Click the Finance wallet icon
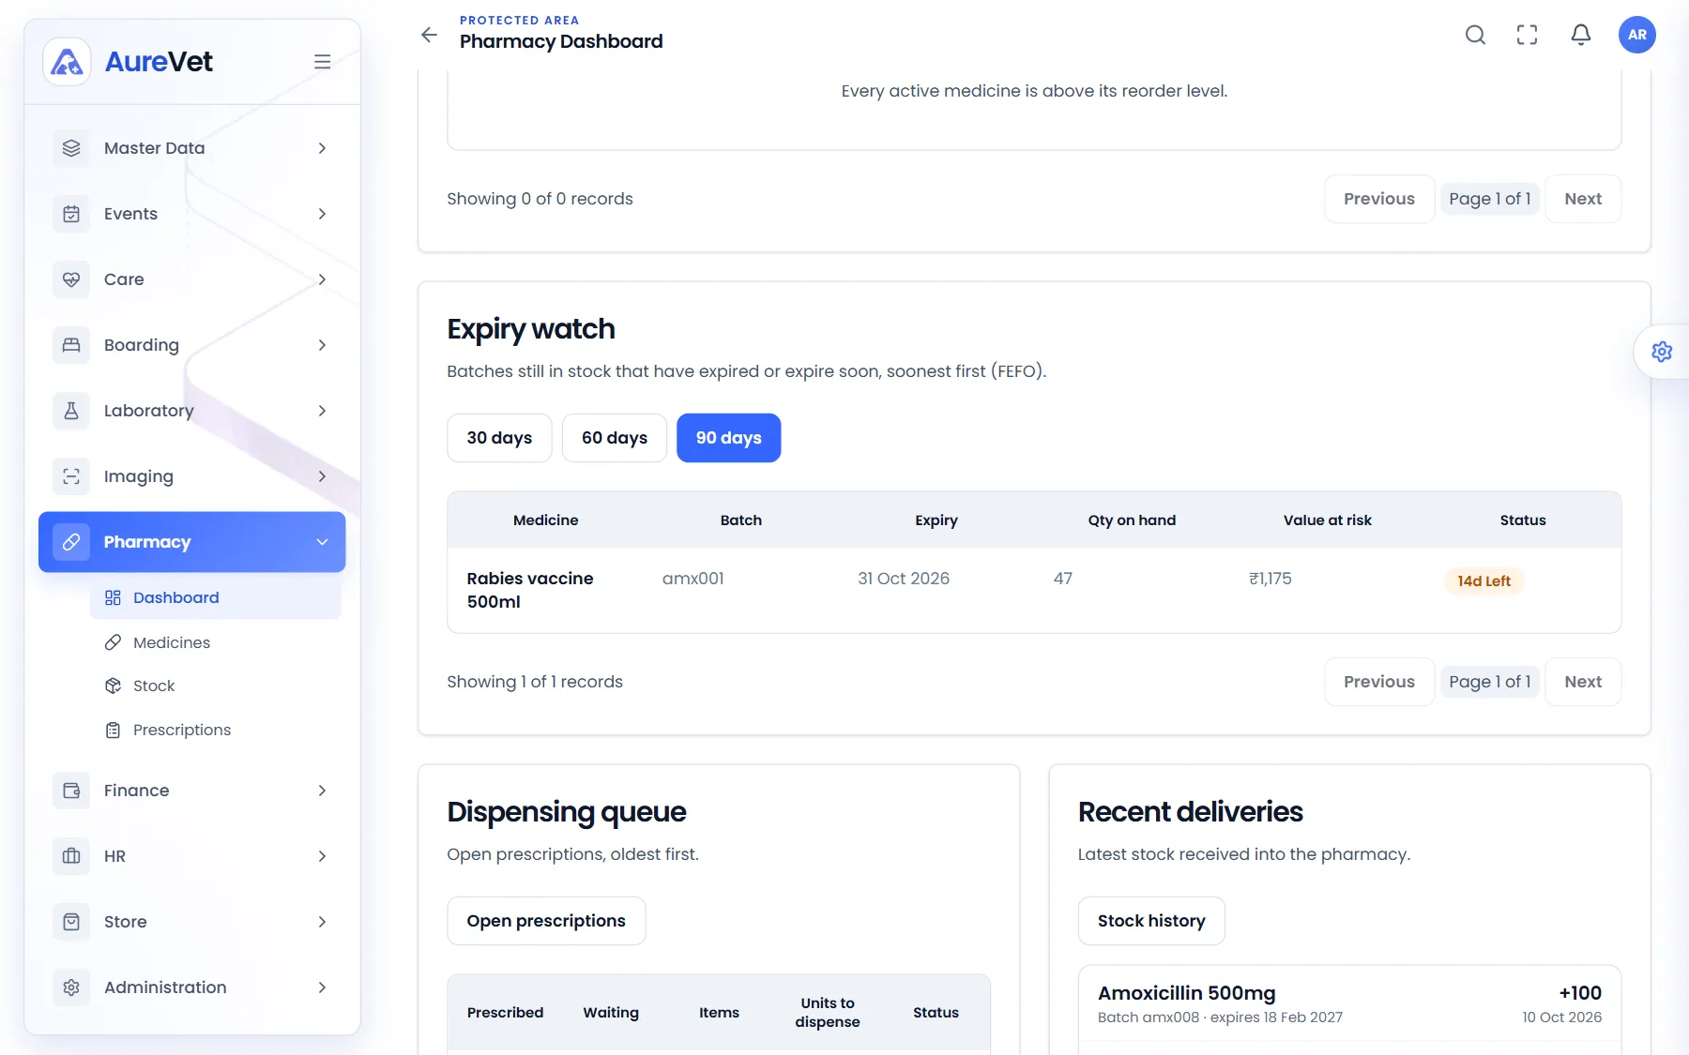The image size is (1689, 1055). [71, 791]
